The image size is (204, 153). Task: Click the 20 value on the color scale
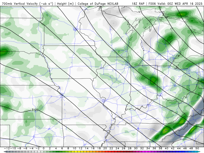[x=105, y=148]
